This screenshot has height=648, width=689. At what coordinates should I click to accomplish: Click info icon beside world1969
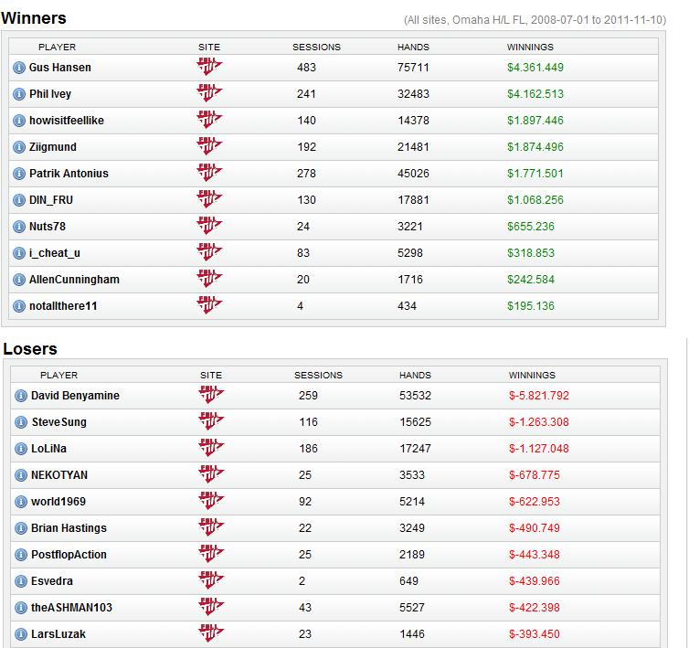click(21, 502)
